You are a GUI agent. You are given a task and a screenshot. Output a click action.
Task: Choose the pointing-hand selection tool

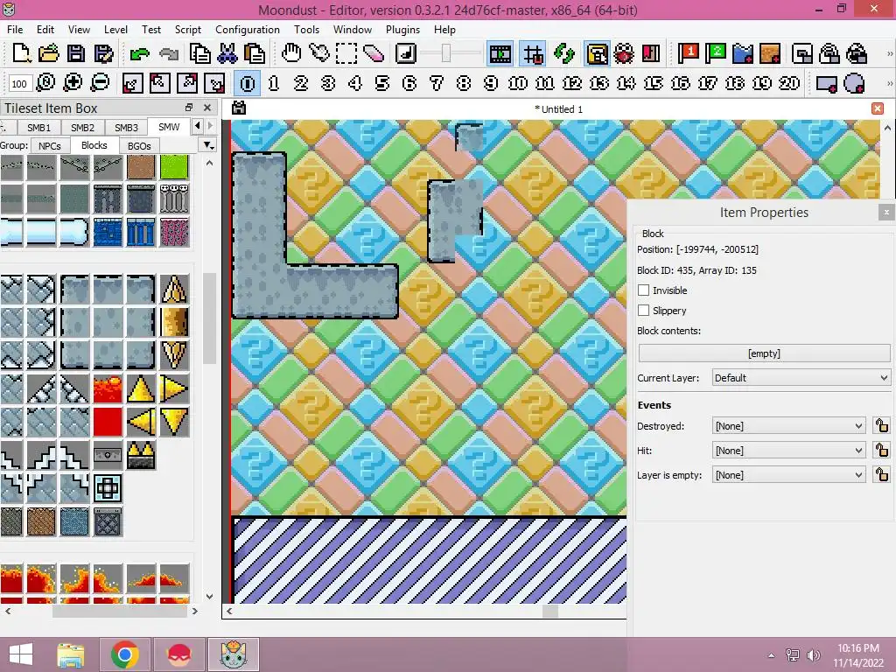click(x=318, y=53)
